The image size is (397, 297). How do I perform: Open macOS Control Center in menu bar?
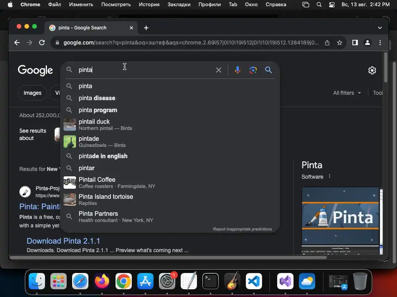(332, 5)
